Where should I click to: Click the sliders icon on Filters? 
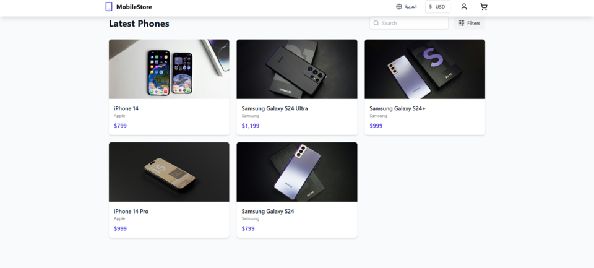click(x=462, y=23)
